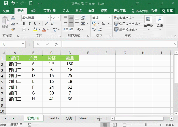
Task: Click the 共享 share button
Action: (167, 11)
